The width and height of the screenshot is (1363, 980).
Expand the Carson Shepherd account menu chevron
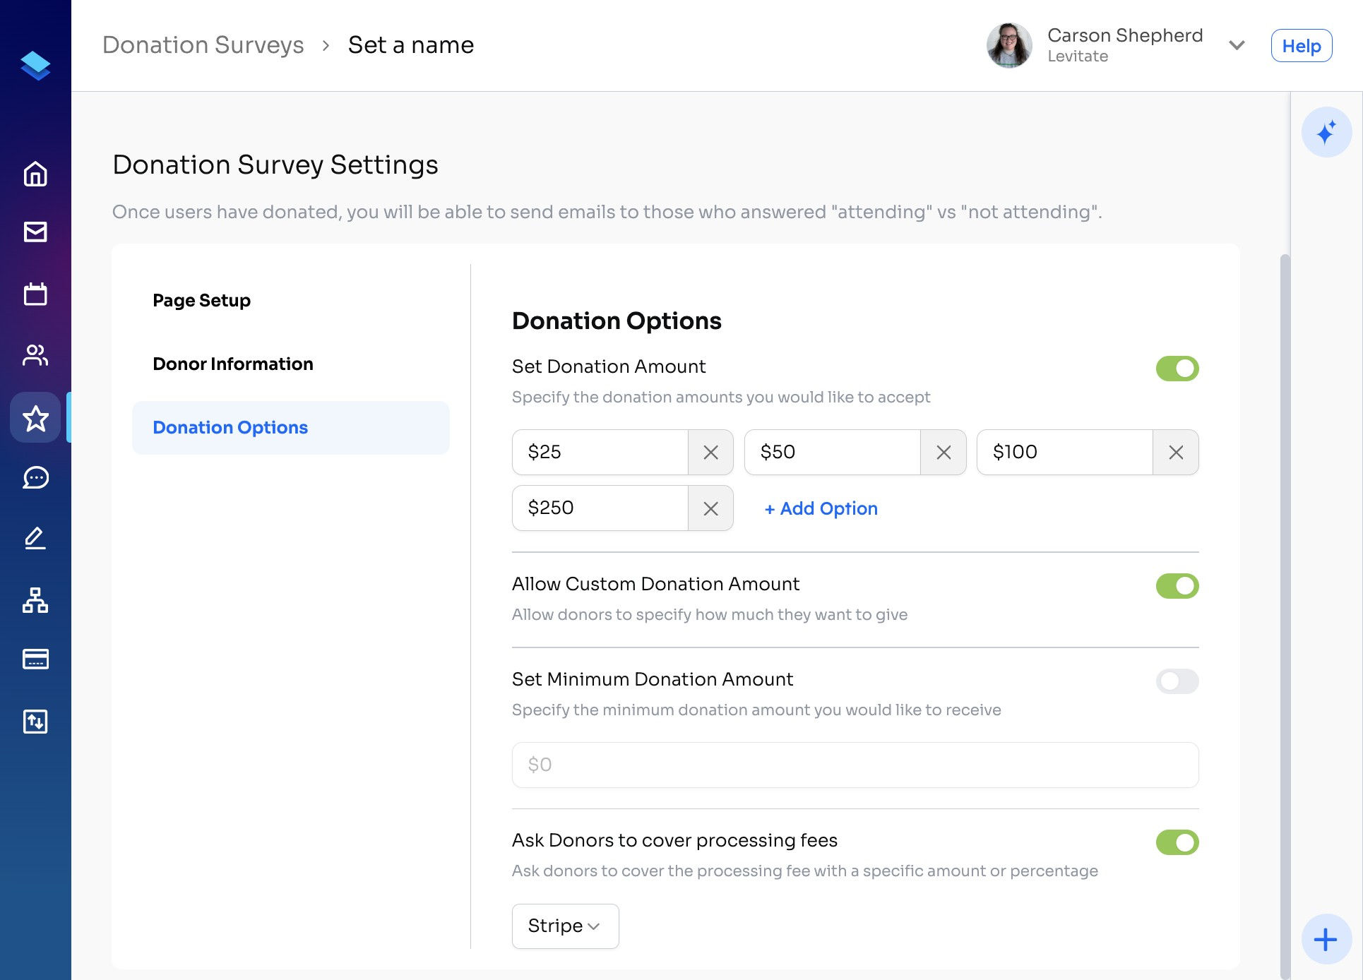coord(1236,45)
